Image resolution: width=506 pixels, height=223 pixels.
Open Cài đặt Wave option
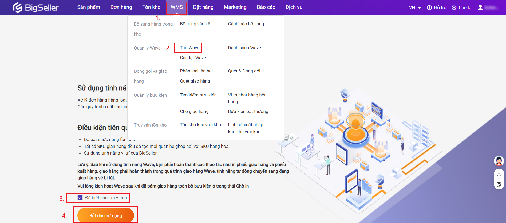pos(193,58)
